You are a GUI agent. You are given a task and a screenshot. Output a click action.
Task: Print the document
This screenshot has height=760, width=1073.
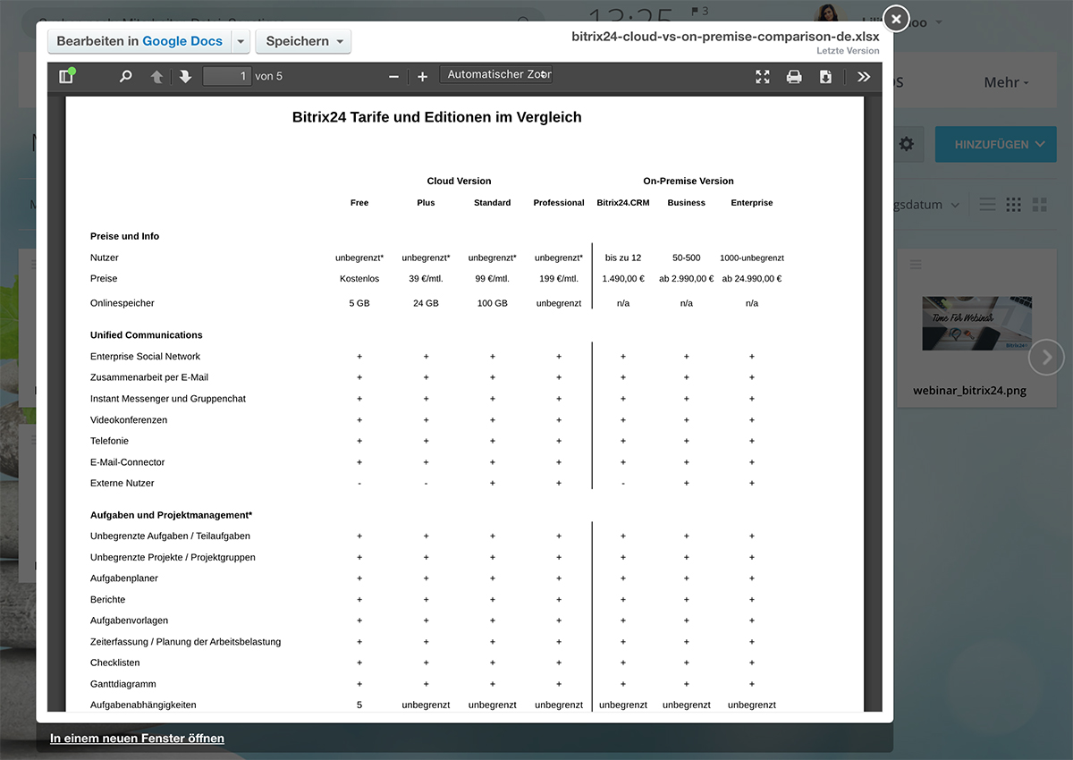coord(794,77)
